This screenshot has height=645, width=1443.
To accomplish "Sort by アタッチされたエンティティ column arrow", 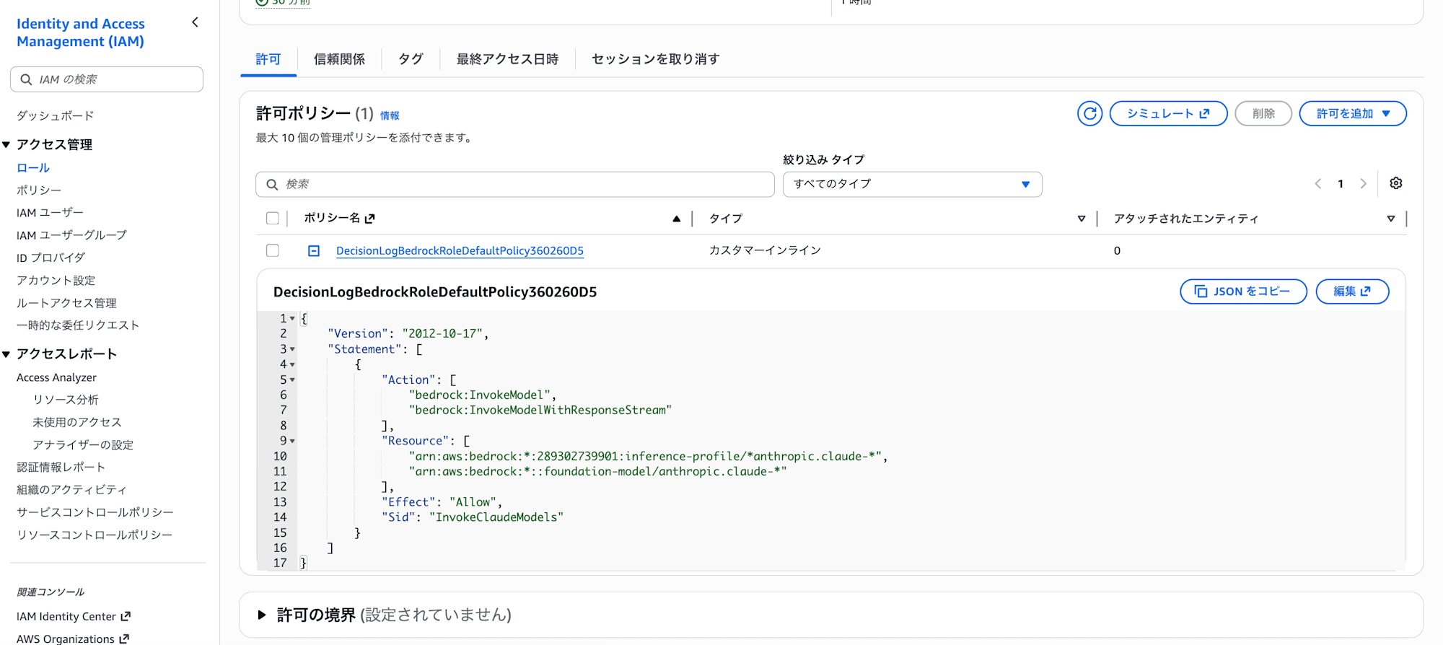I will tap(1391, 219).
